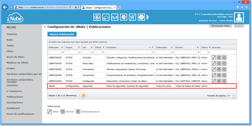The width and height of the screenshot is (252, 126).
Task: Click the Entidades filter text field
Action: [x=129, y=52]
